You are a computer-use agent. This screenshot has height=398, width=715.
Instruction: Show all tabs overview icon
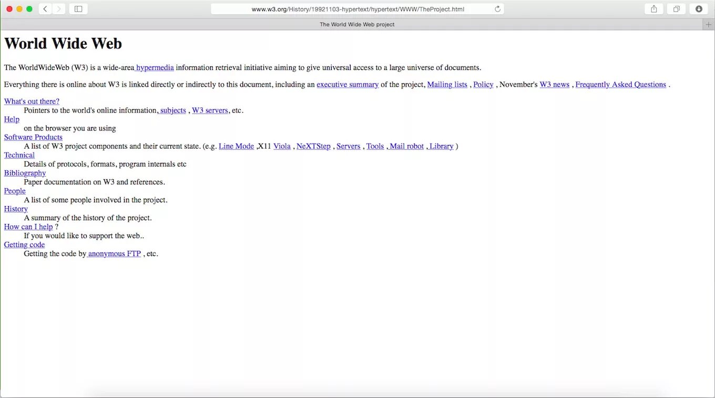coord(676,9)
